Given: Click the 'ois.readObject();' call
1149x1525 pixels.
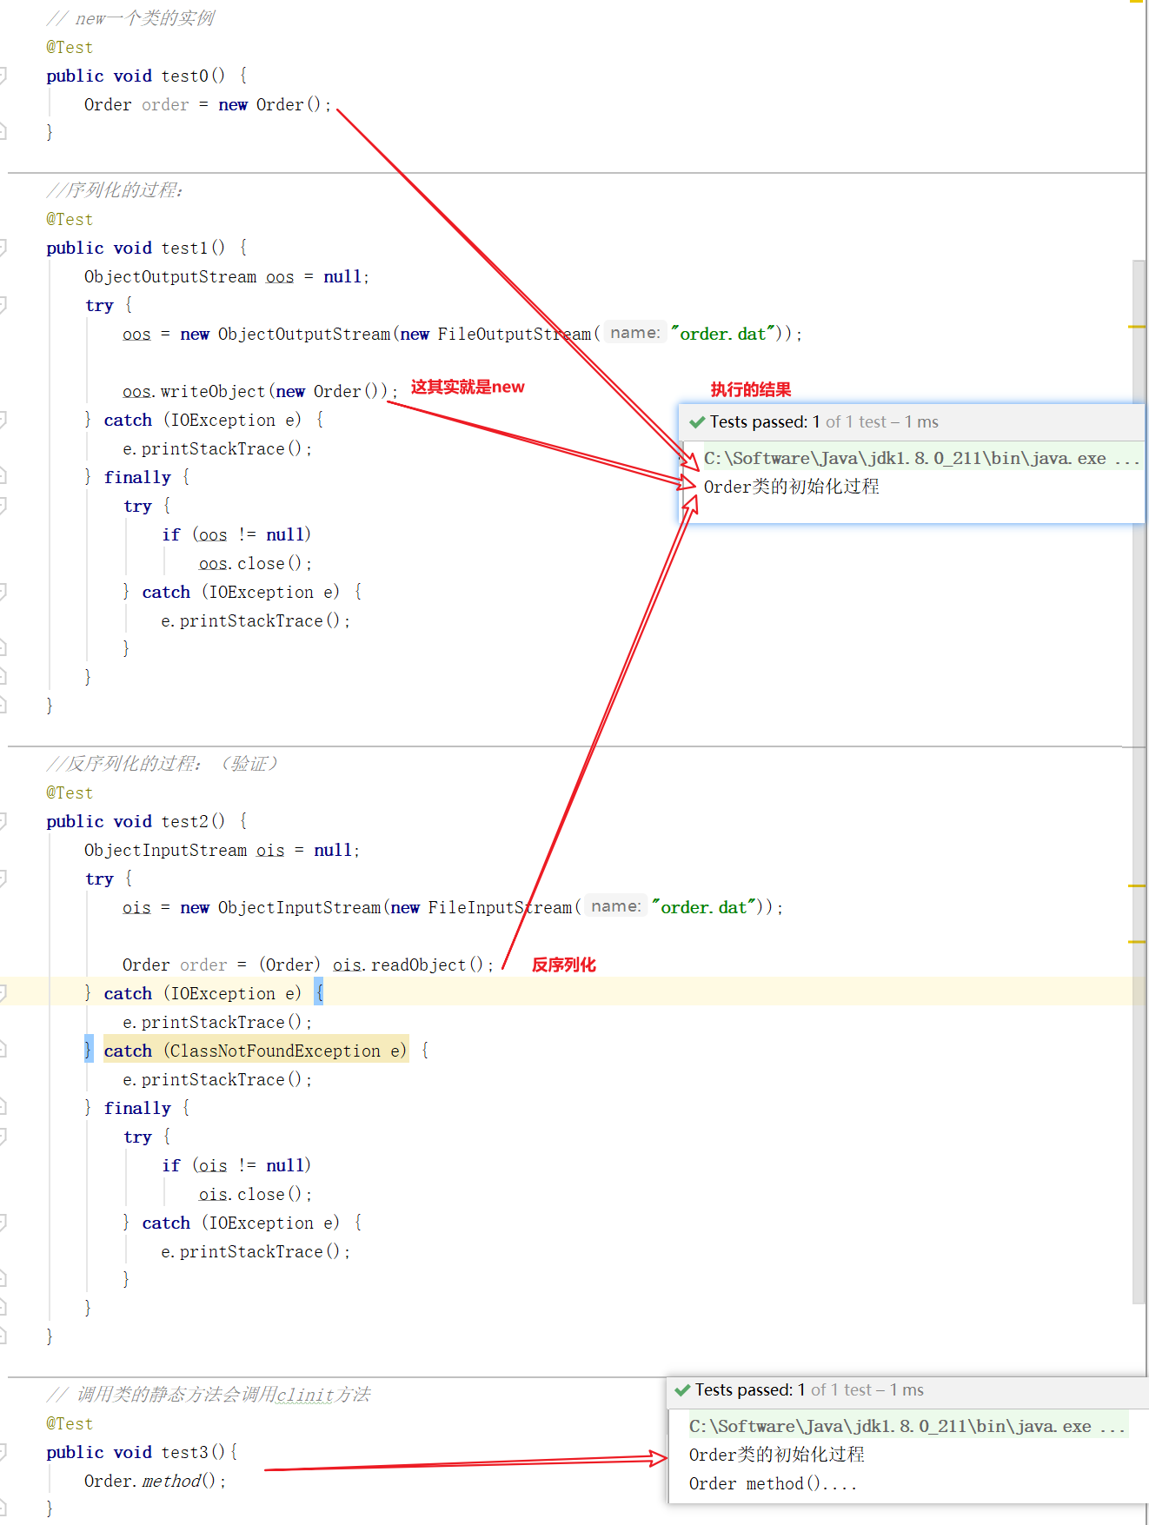Looking at the screenshot, I should pos(413,965).
